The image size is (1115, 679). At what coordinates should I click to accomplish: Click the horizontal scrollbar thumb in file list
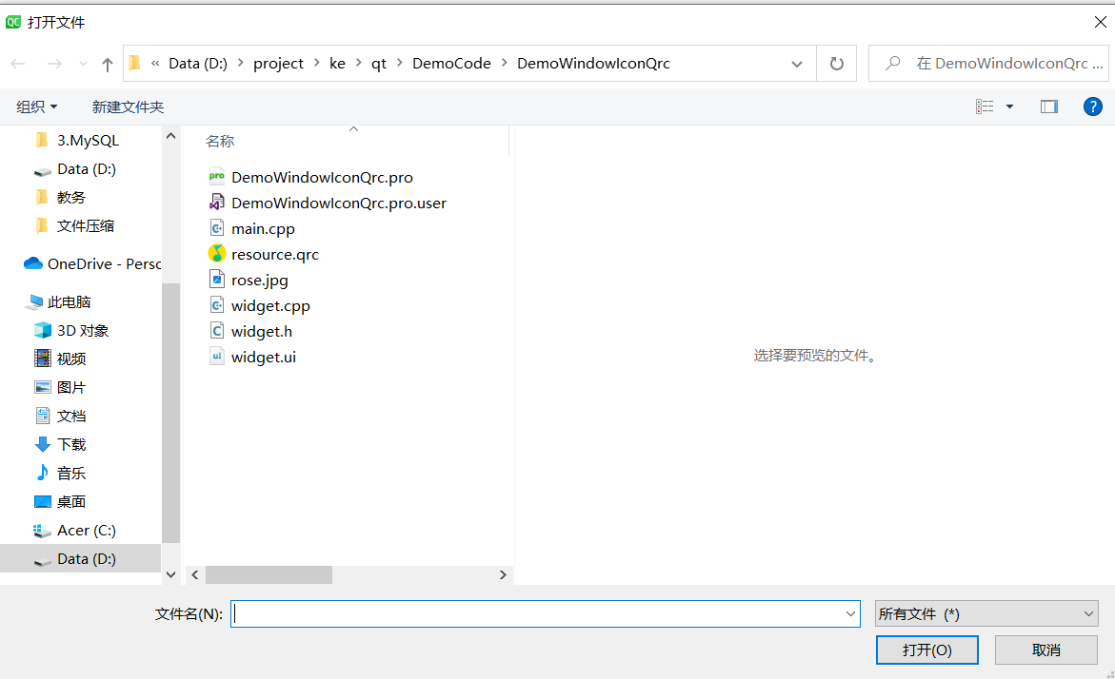coord(269,574)
